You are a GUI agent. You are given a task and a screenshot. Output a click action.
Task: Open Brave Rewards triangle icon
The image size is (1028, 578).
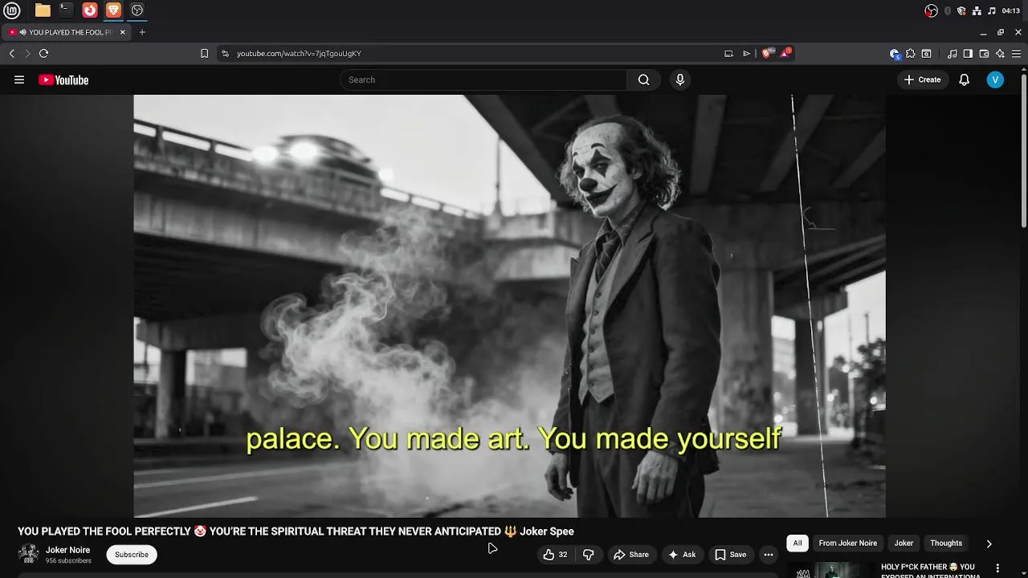[x=787, y=53]
